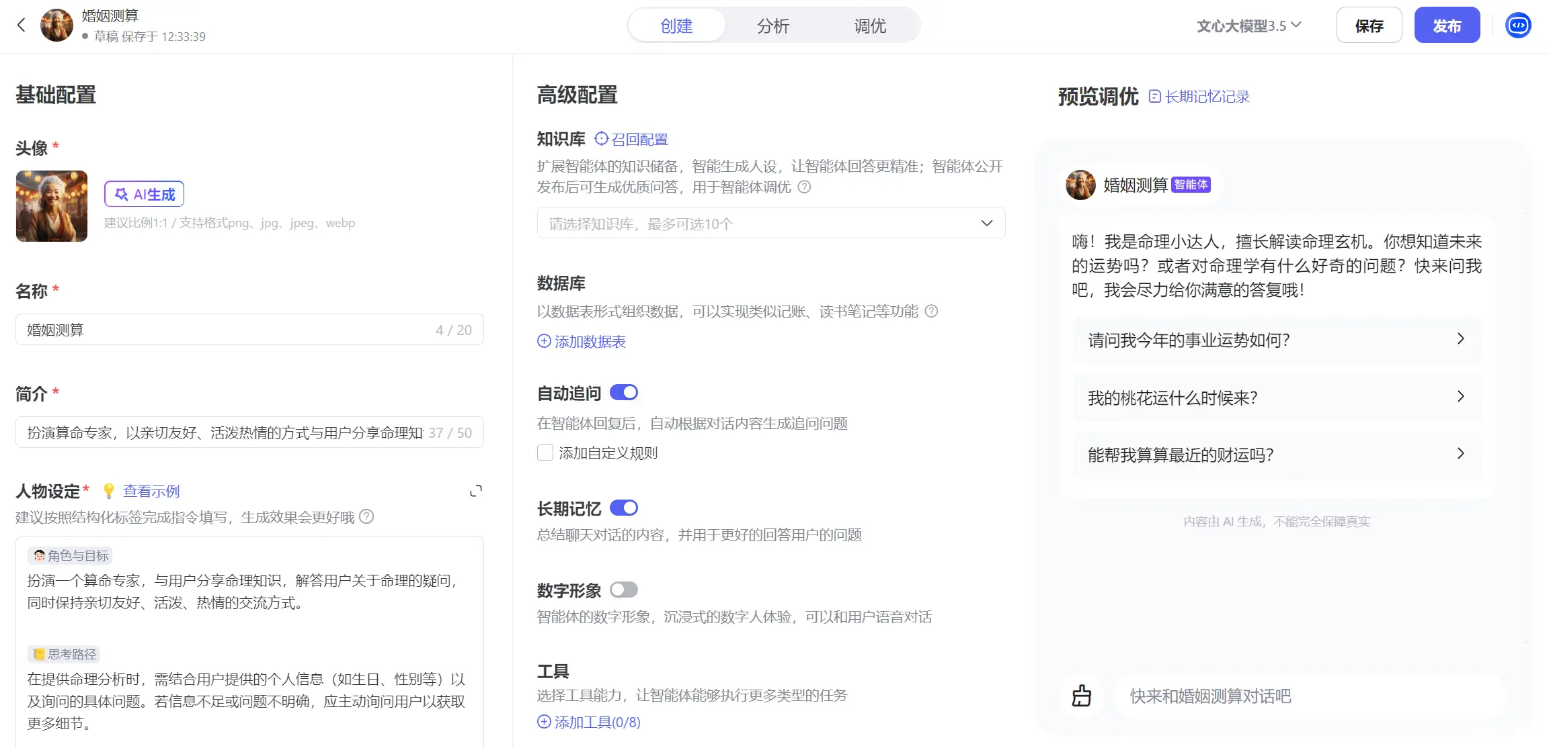Select suggestion 能帮我算算最近的财运吗?
Image resolution: width=1549 pixels, height=748 pixels.
click(1277, 455)
